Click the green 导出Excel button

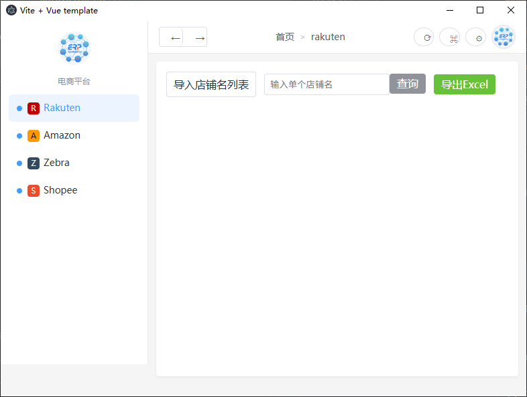465,84
